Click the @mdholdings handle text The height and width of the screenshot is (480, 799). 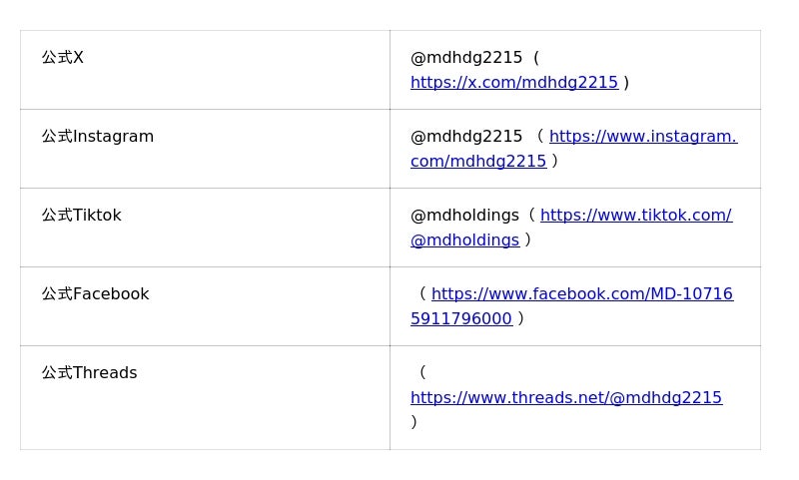coord(464,216)
